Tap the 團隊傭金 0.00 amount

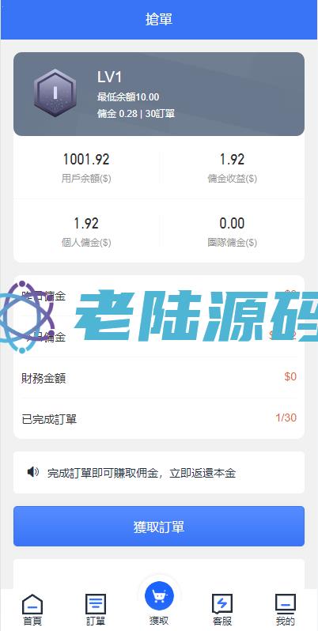(233, 223)
